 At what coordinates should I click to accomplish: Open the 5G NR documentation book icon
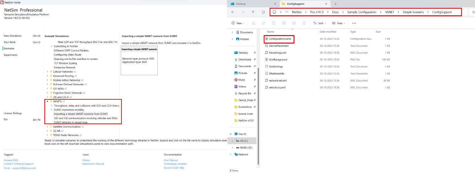[62, 131]
